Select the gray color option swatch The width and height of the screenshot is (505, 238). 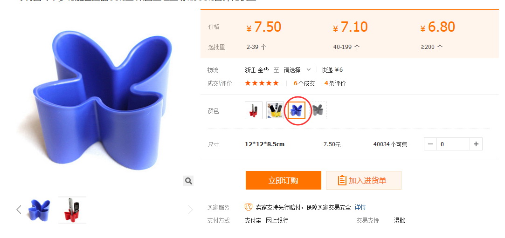(x=318, y=110)
